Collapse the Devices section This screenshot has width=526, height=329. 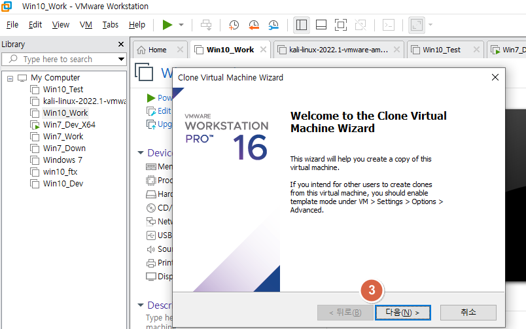[x=141, y=153]
